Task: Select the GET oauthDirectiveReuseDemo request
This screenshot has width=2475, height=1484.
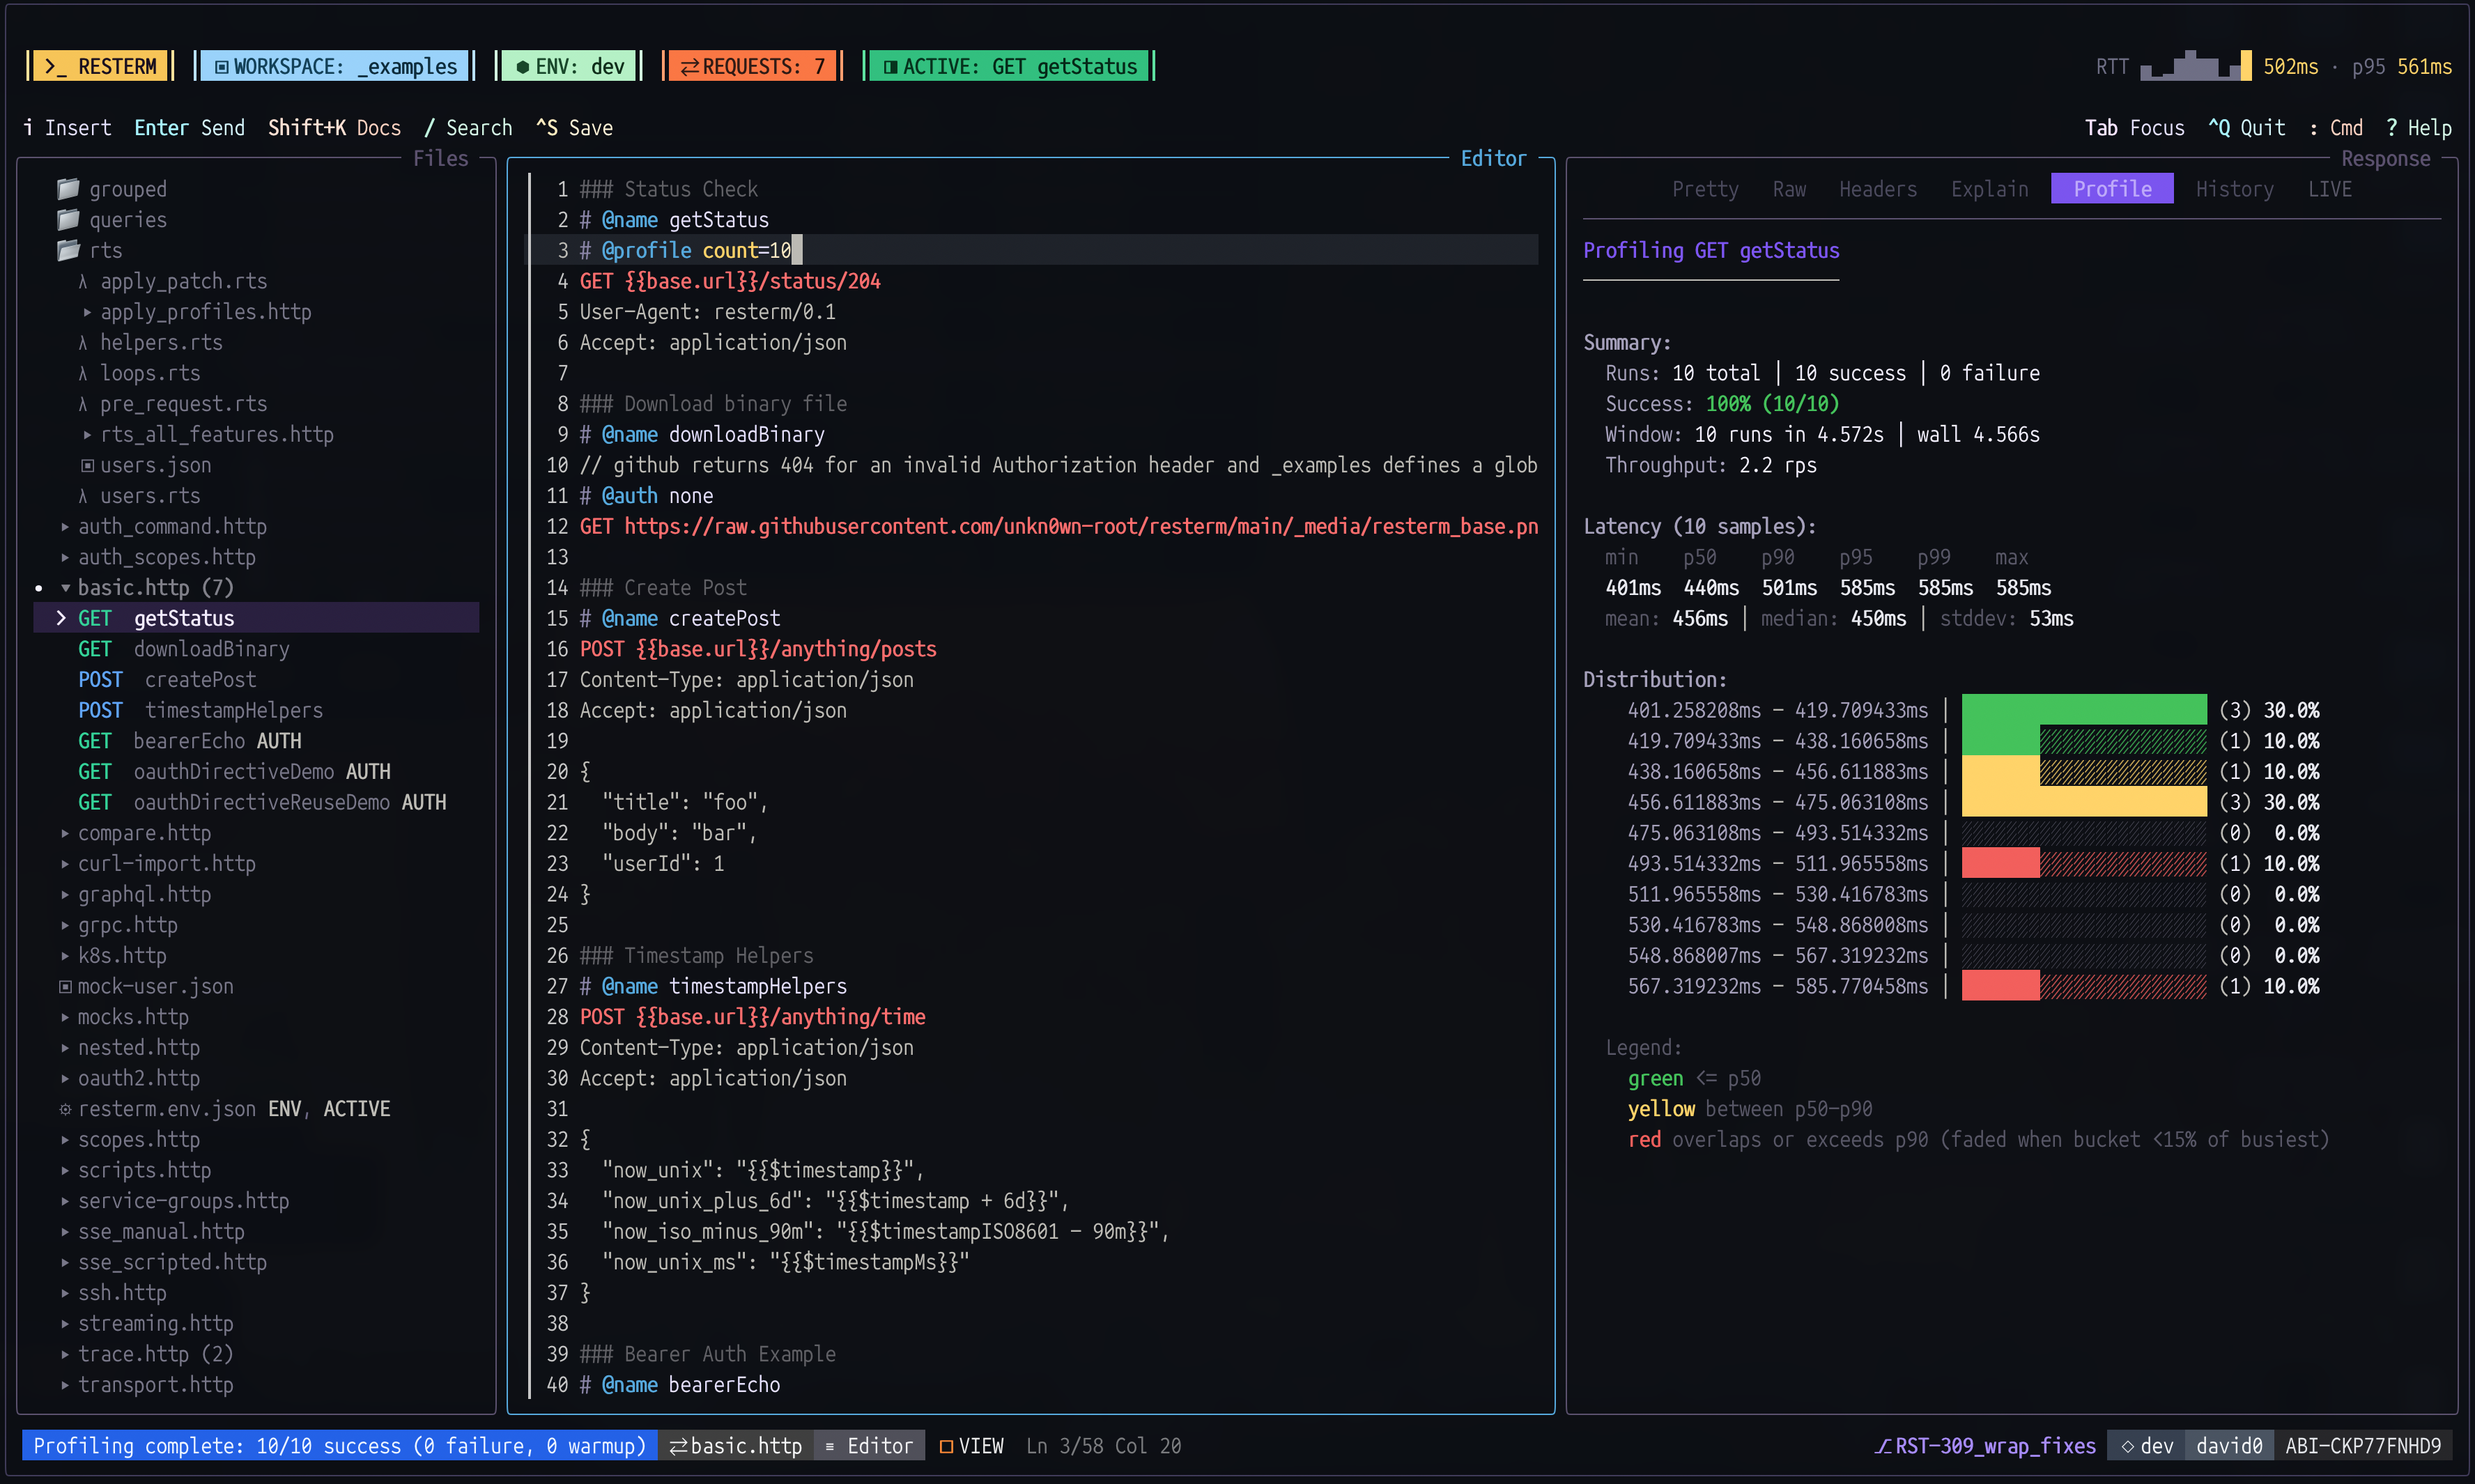Action: point(262,802)
